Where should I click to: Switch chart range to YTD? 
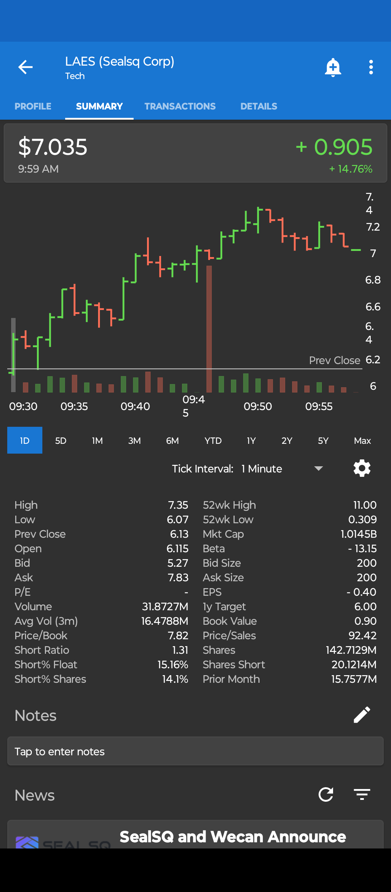click(213, 441)
